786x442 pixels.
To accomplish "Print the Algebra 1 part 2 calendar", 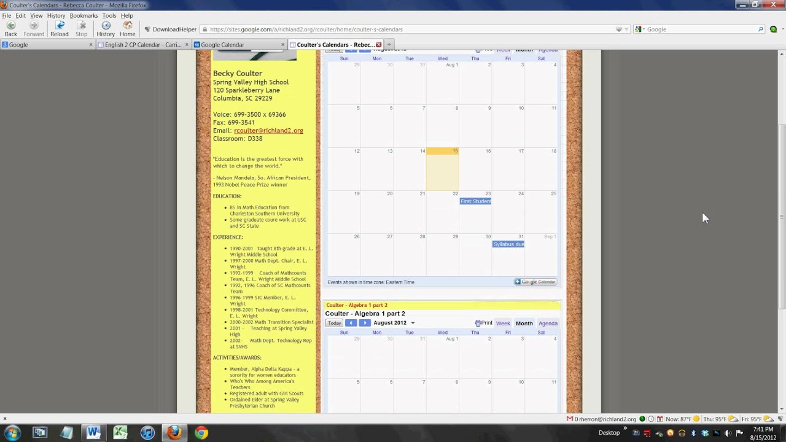I will 484,323.
